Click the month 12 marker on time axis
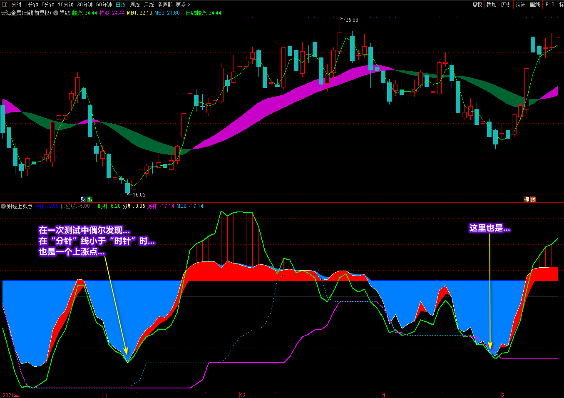The width and height of the screenshot is (564, 398). 243,395
